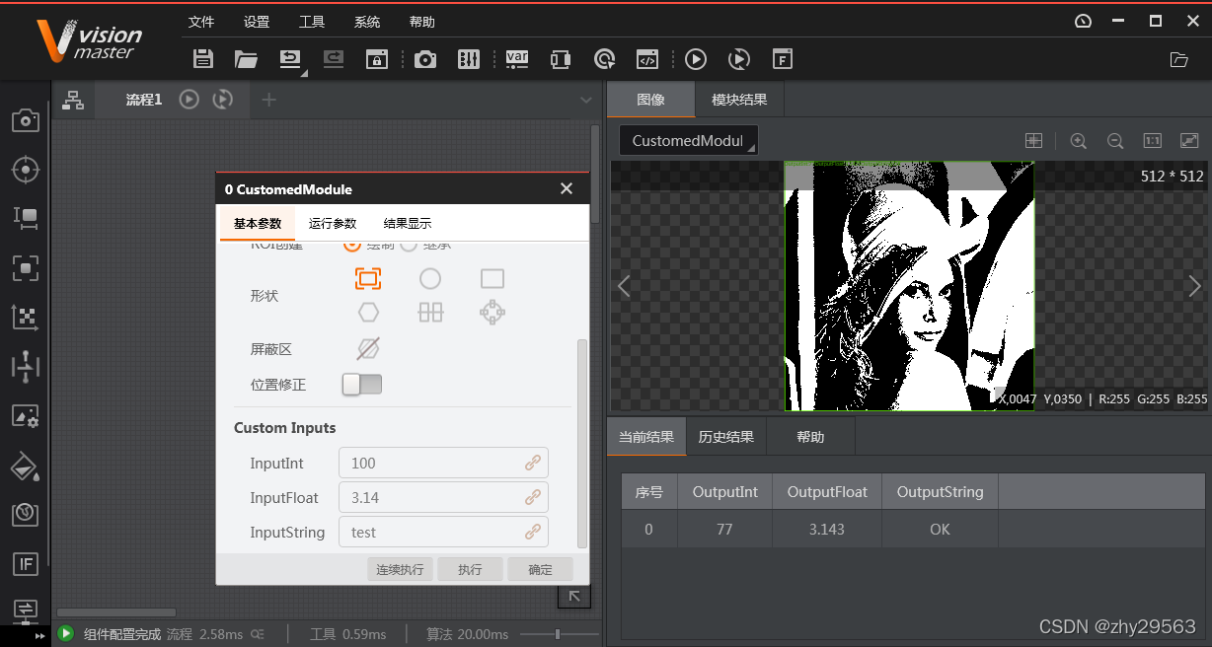Choose the rectangle ROI shape
Screen dimensions: 1212x647
(x=492, y=279)
